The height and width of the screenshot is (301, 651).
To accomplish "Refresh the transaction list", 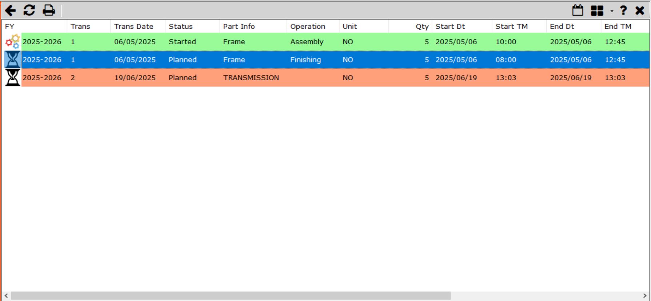I will pyautogui.click(x=29, y=11).
